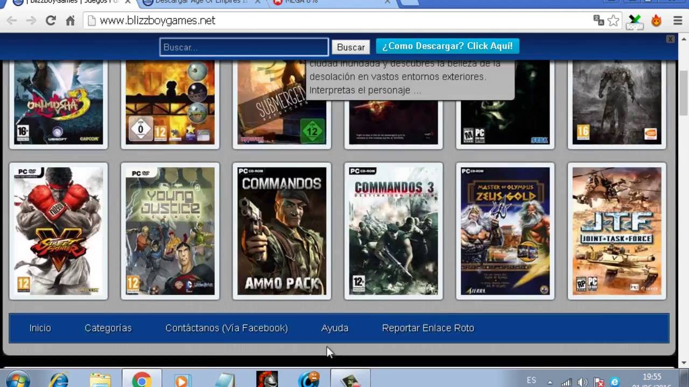Open JTF Joint Task Force cover
Screen dimensions: 689x387
[x=617, y=231]
